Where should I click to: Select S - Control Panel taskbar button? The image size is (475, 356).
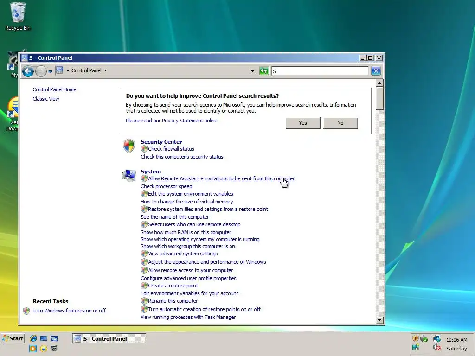pos(109,339)
